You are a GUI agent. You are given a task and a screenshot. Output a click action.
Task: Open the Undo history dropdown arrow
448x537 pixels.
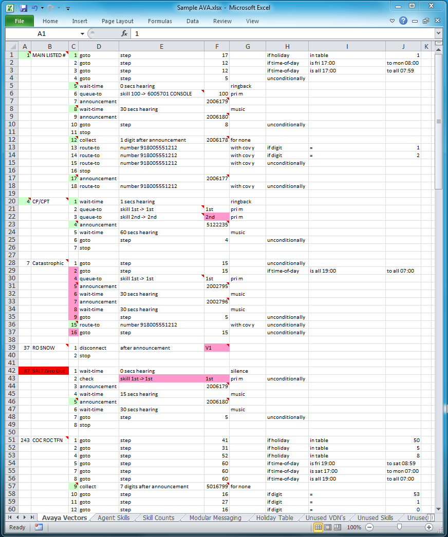point(42,8)
